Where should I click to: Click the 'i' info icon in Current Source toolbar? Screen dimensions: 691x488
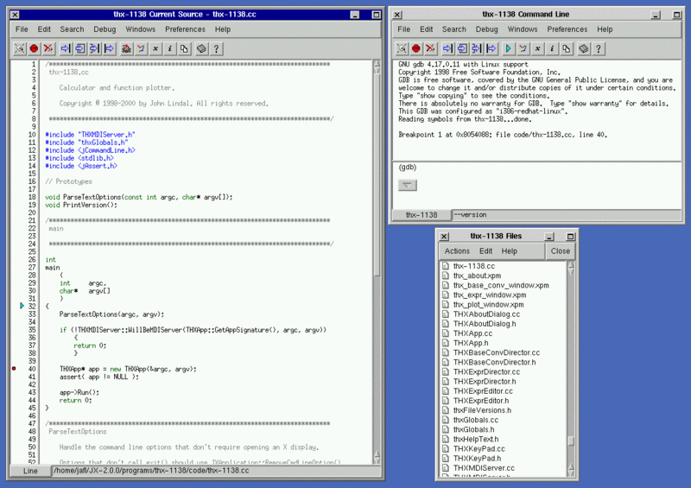170,48
